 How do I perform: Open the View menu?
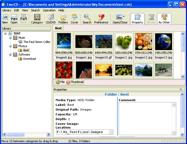point(25,10)
